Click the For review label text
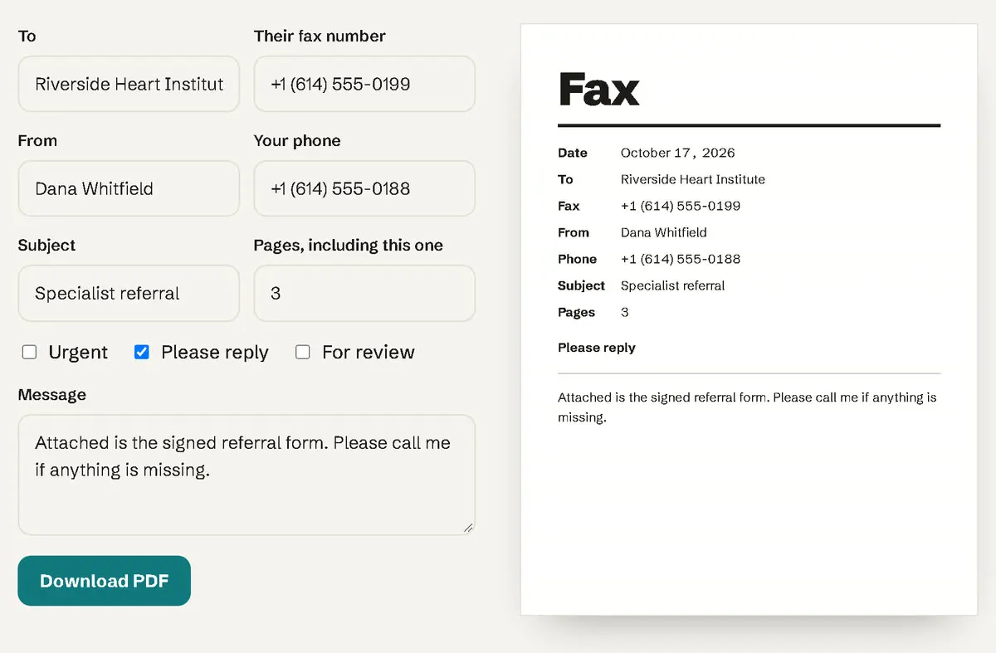996x653 pixels. tap(368, 352)
